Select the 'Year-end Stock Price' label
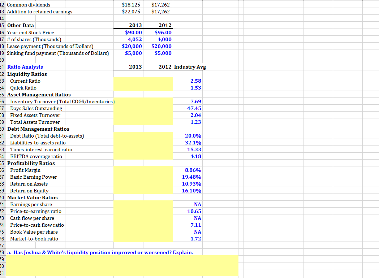 pyautogui.click(x=30, y=32)
